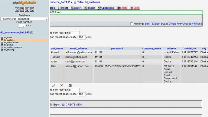Focus the upper repeat headers cells field
The height and width of the screenshot is (117, 208).
point(82,37)
